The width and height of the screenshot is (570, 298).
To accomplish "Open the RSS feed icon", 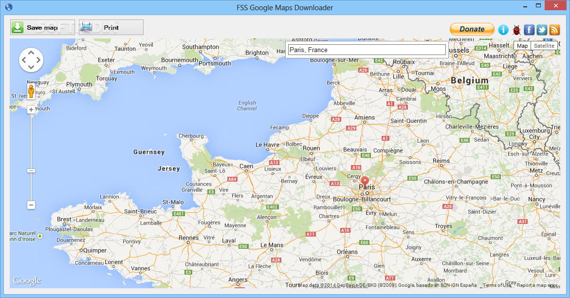I will click(x=554, y=30).
